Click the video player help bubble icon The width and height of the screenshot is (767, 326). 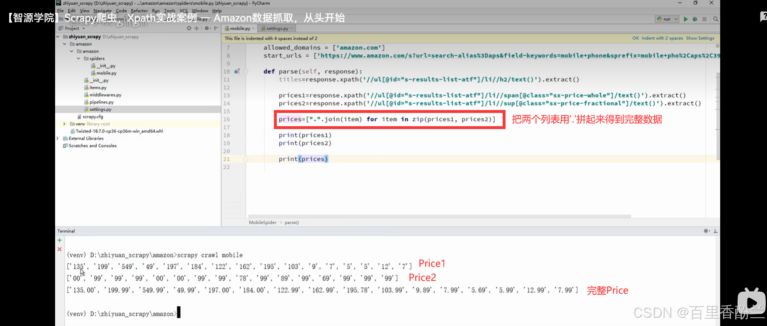pos(763,17)
